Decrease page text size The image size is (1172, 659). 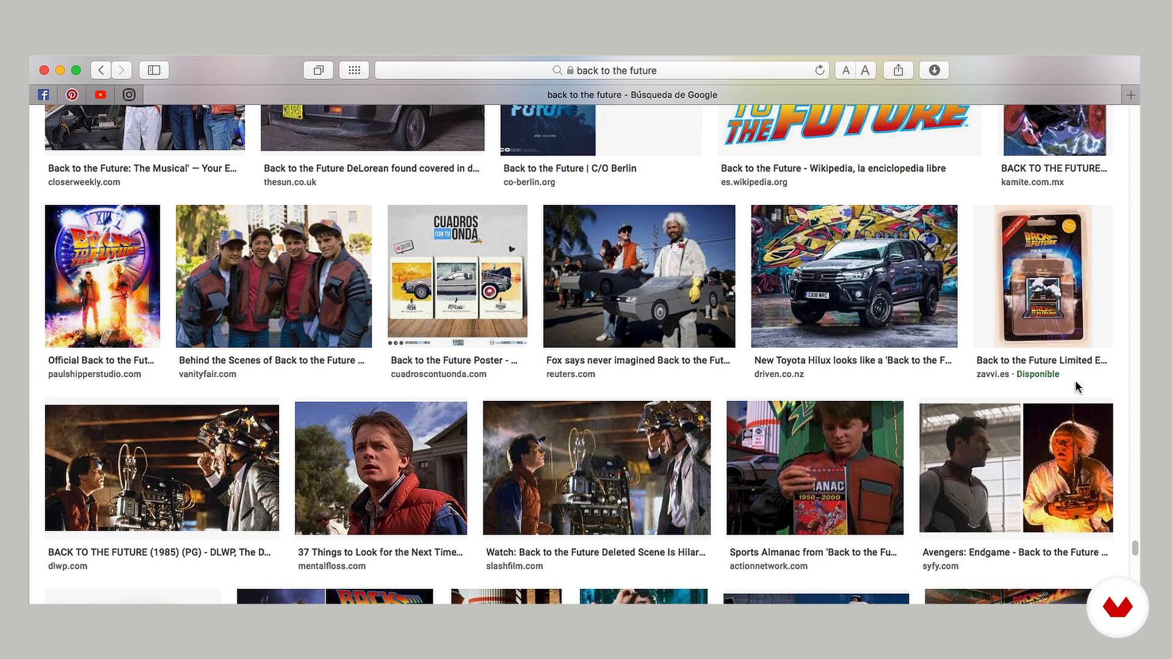[845, 70]
